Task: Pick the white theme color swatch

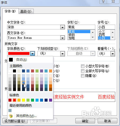Action: point(10,71)
